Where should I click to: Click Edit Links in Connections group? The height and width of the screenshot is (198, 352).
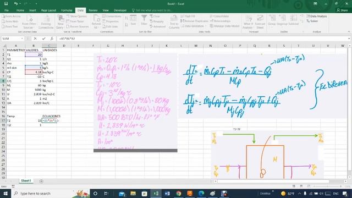coord(110,26)
